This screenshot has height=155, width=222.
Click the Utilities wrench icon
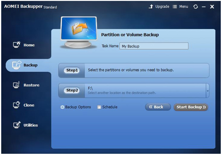[17, 125]
